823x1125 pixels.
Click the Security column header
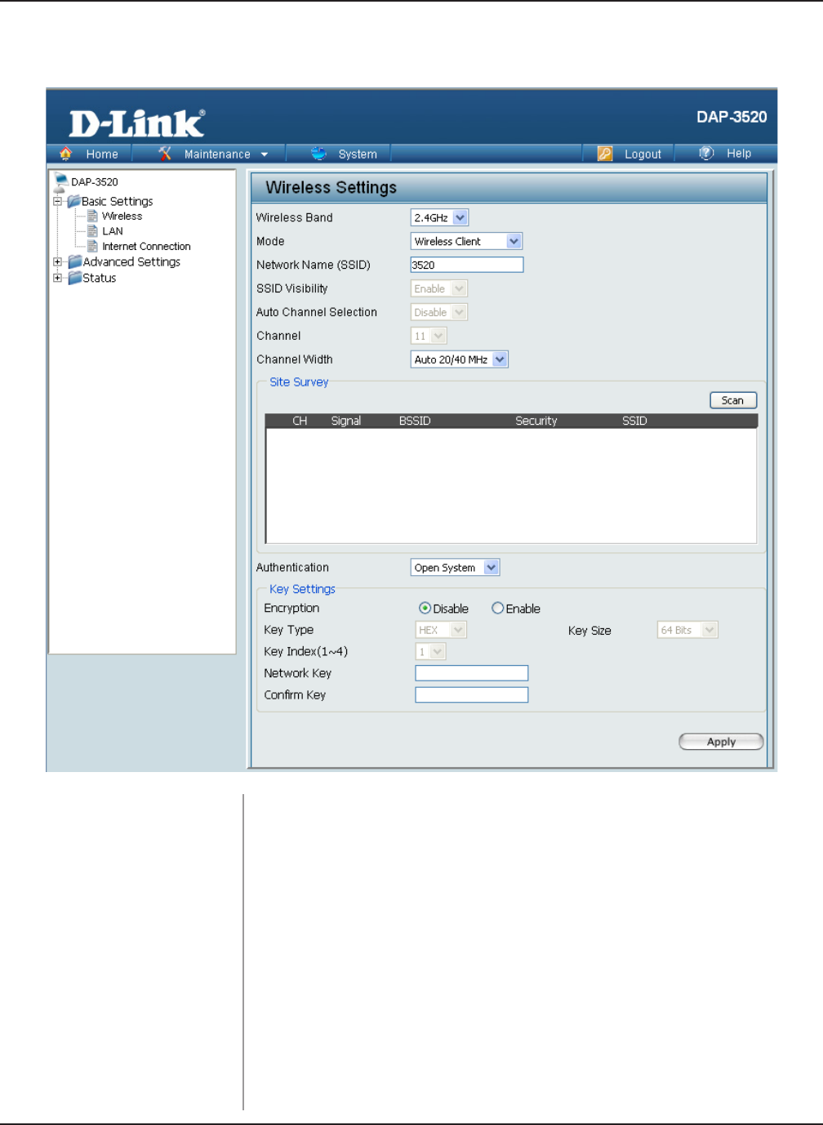[x=536, y=421]
